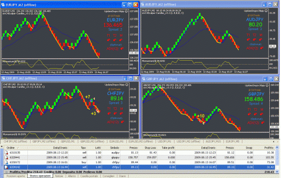Screen dimensions: 281x178
Task: Click the +10 profit marker on the GBPJPY chart
Action: (x=201, y=116)
